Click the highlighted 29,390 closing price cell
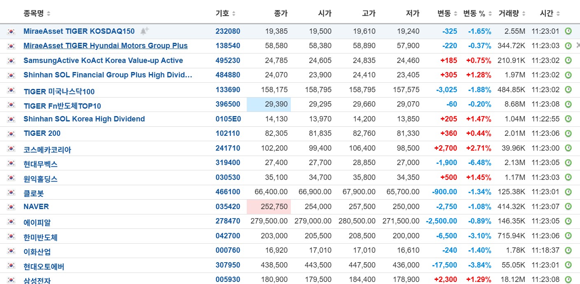 point(269,105)
